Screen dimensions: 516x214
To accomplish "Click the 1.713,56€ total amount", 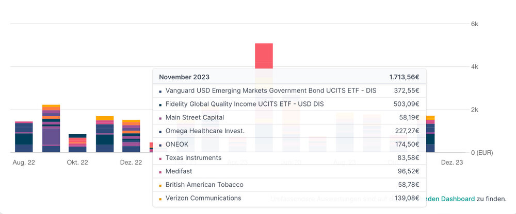I will [x=404, y=77].
